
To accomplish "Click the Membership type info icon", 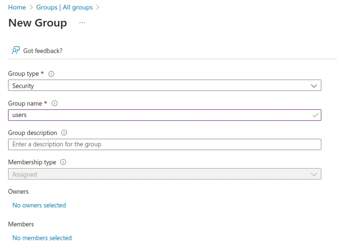I will pyautogui.click(x=63, y=162).
